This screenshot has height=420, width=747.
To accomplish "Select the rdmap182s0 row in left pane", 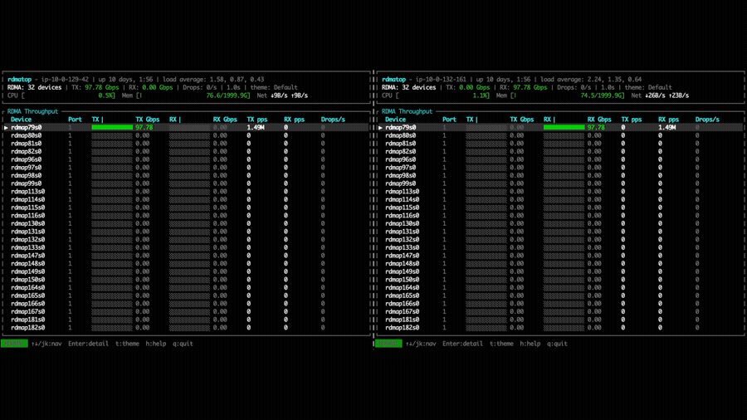I will [186, 328].
